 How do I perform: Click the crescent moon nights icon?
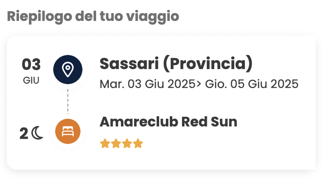tap(38, 133)
